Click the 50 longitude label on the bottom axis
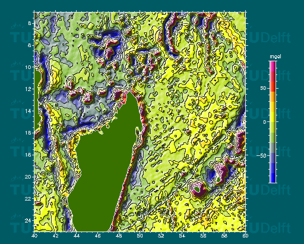Screen dimensions: 304x244 pyautogui.click(x=140, y=236)
